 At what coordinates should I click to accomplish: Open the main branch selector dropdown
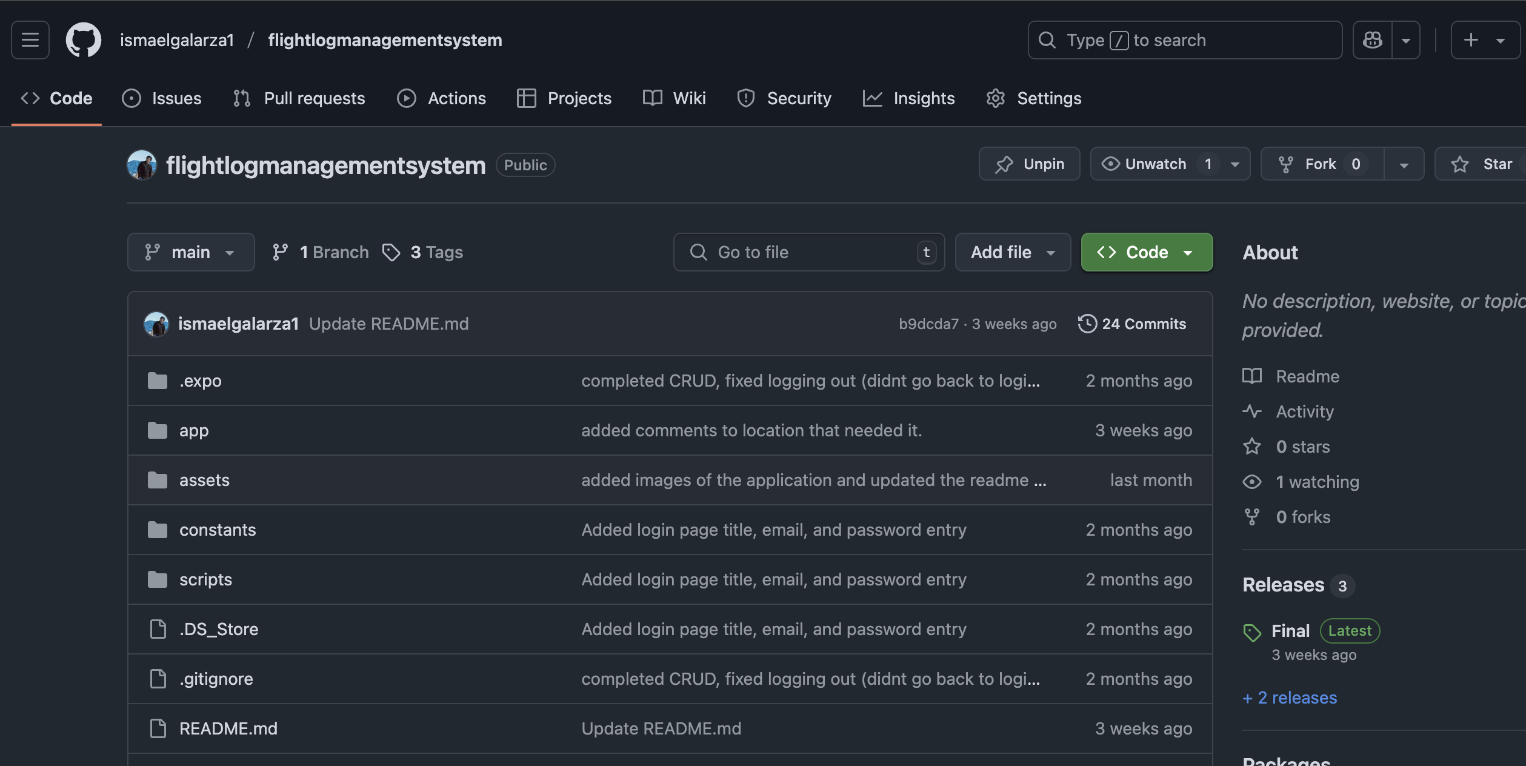coord(191,252)
